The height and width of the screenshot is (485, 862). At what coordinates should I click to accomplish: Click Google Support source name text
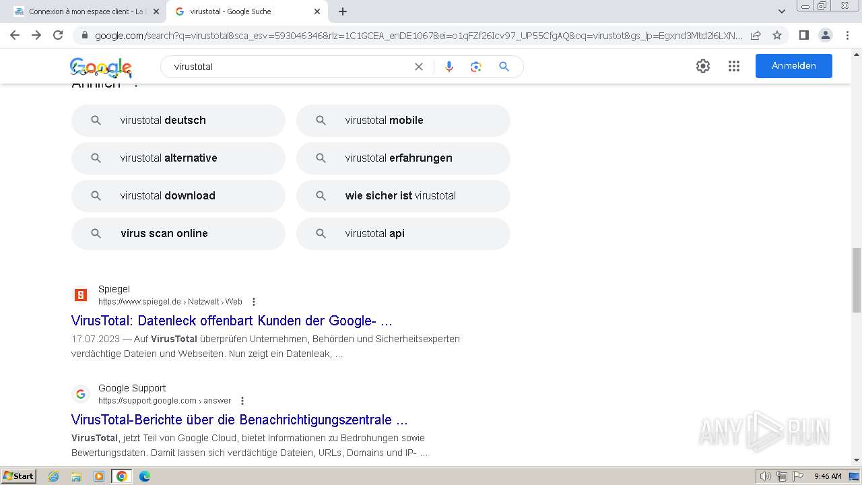pyautogui.click(x=132, y=388)
